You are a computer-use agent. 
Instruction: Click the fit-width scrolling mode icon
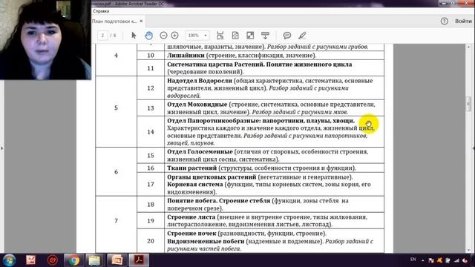point(220,36)
